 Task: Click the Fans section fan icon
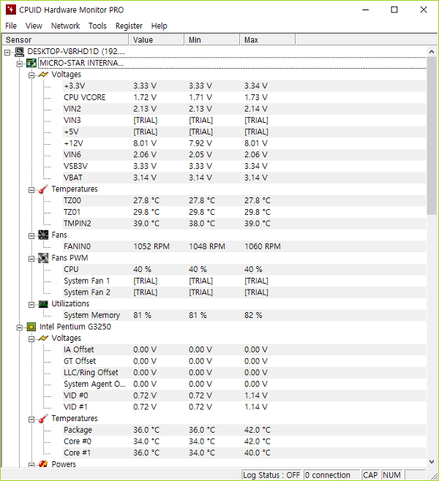[43, 235]
